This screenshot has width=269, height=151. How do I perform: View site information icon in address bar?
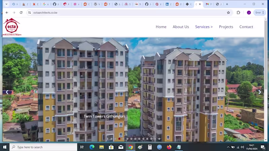click(x=30, y=12)
